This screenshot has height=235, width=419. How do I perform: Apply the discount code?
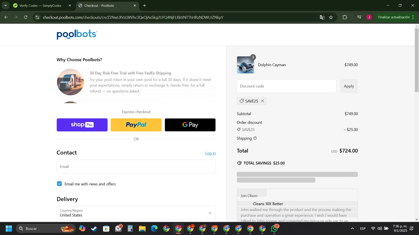point(349,86)
